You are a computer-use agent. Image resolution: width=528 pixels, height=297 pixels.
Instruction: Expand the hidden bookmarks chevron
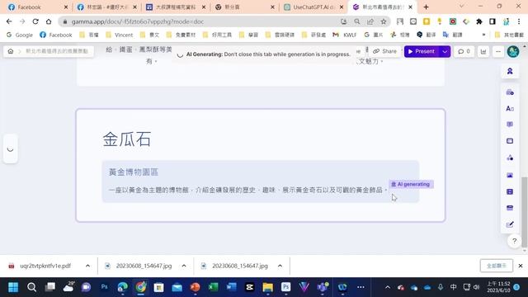[484, 35]
